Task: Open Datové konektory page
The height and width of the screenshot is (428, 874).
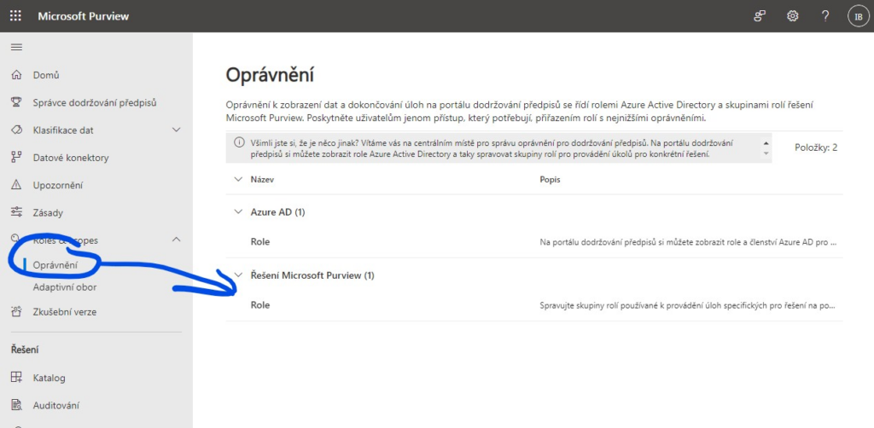Action: pos(71,158)
